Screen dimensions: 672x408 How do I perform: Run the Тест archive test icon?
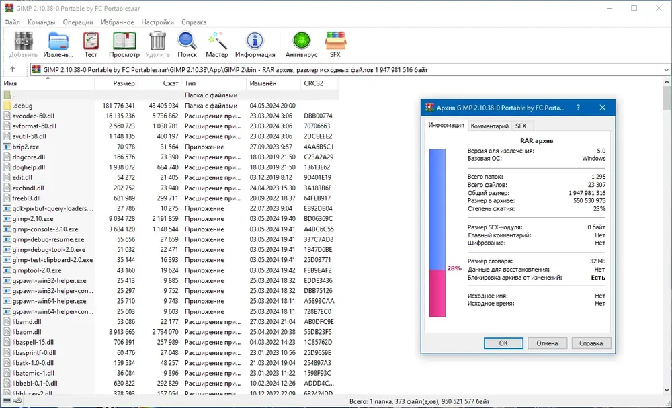pos(91,41)
